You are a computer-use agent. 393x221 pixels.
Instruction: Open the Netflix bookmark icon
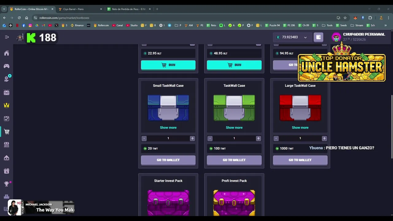click(x=17, y=25)
